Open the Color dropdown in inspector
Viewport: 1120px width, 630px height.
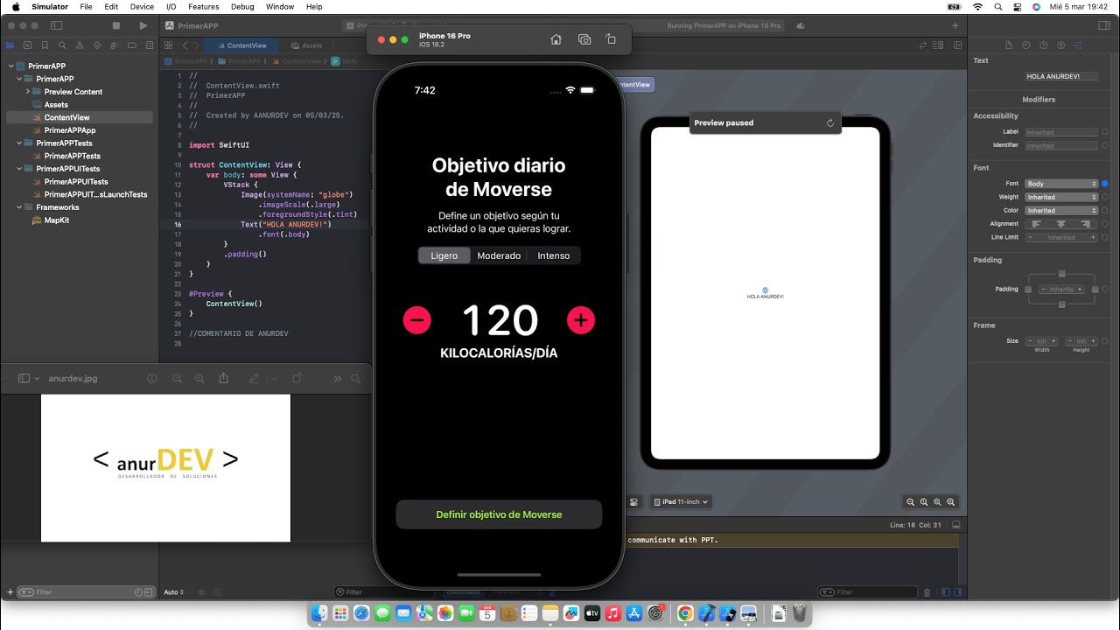click(1061, 210)
